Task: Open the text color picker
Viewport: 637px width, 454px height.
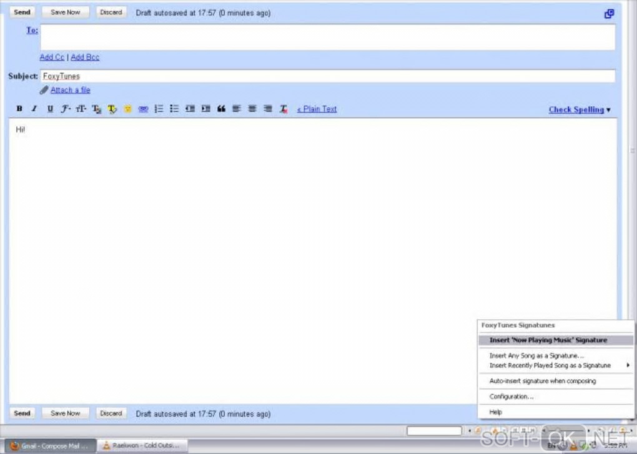Action: point(96,109)
